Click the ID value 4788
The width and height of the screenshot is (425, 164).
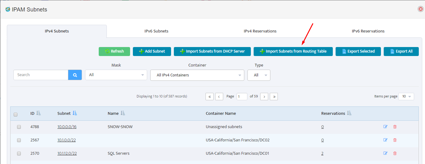[35, 127]
